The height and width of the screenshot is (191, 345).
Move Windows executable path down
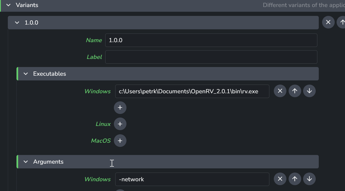[x=309, y=91]
